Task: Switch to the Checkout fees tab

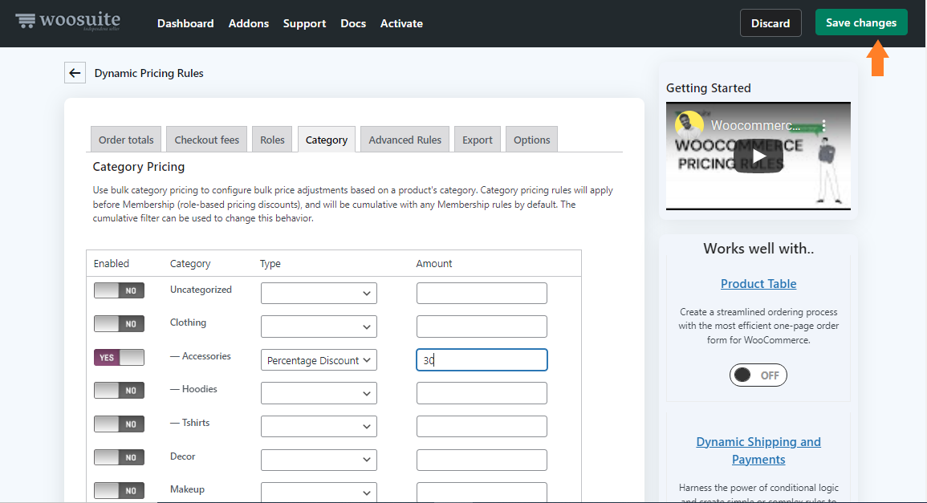Action: 207,140
